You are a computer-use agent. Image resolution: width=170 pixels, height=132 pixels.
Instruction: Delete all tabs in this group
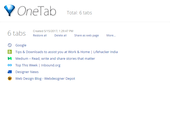(60, 35)
